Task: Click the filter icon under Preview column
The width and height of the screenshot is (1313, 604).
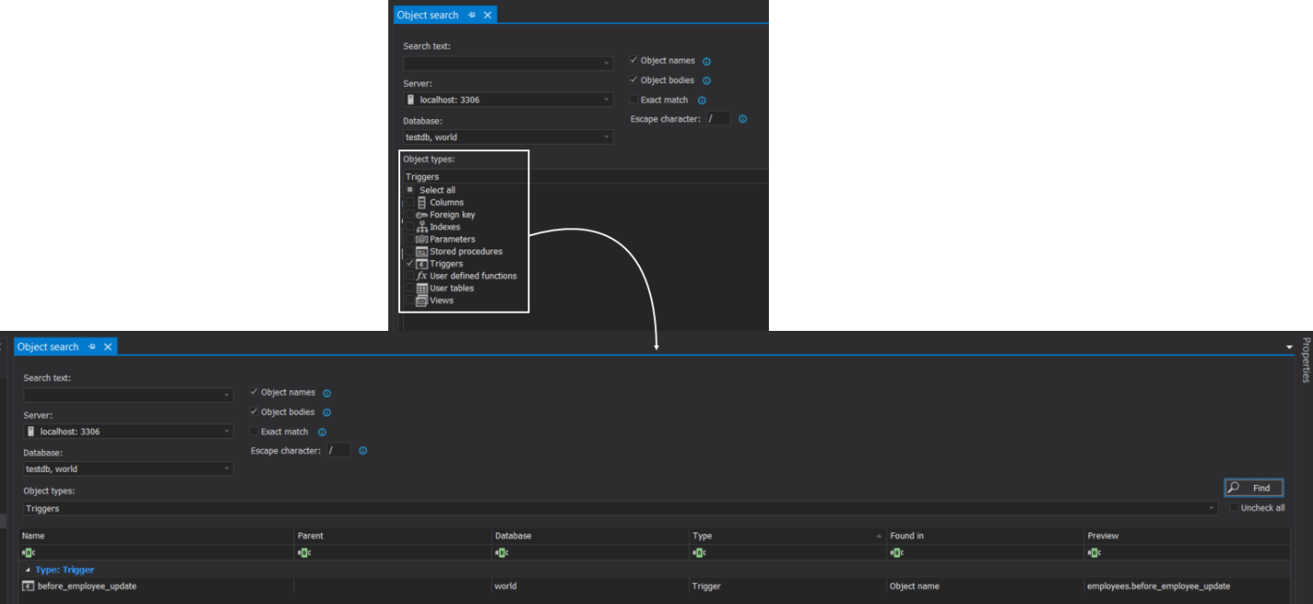Action: pyautogui.click(x=1094, y=553)
